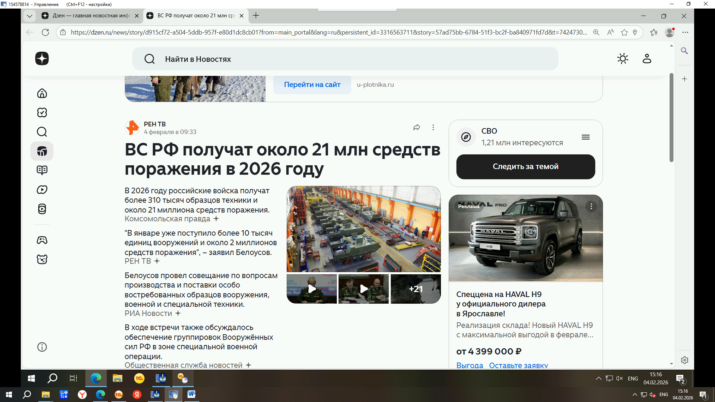Open video section play icon in sidebar
The height and width of the screenshot is (402, 715).
tap(42, 189)
